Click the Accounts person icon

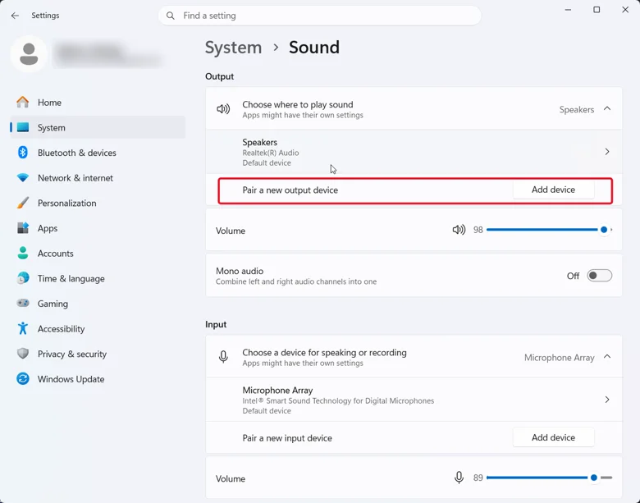tap(23, 253)
